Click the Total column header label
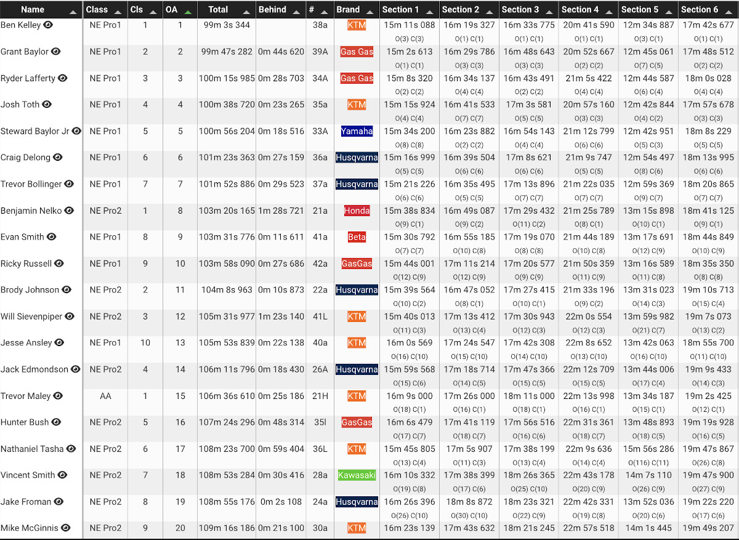Screen dimensions: 739x540 tap(218, 9)
